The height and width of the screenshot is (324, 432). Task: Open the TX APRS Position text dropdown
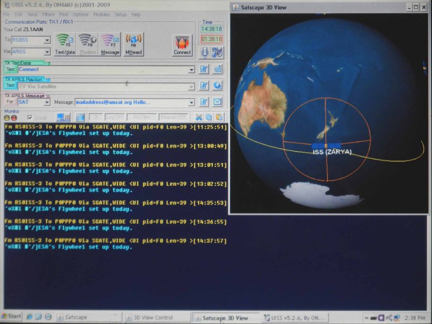pos(192,87)
